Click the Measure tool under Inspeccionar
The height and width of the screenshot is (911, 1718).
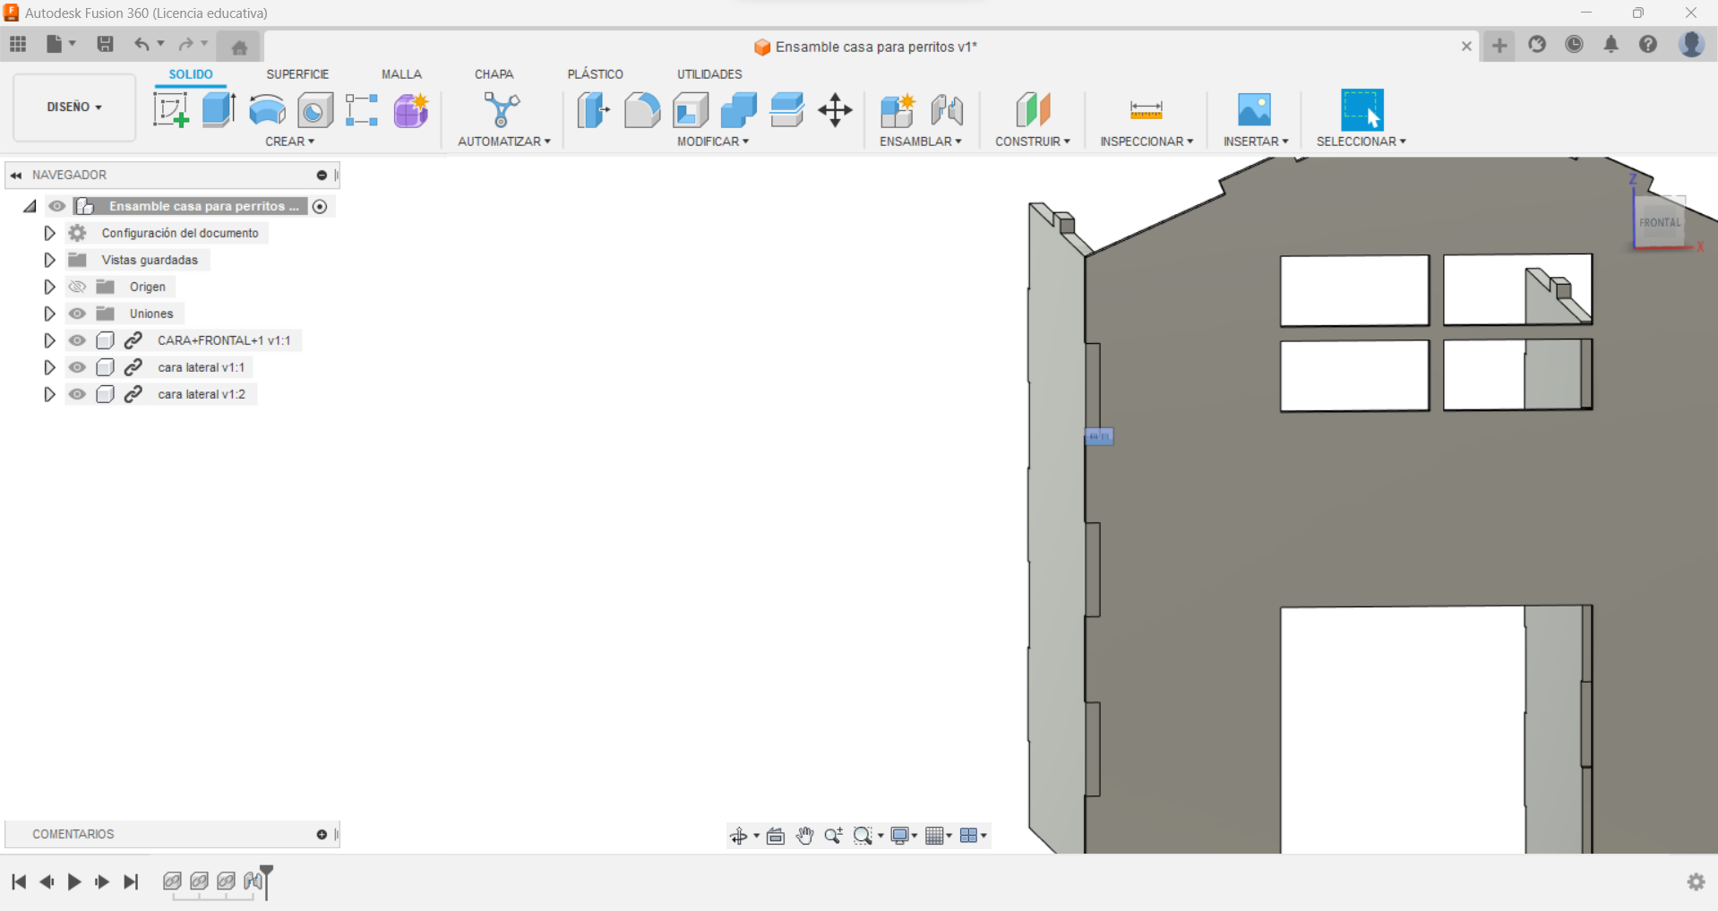coord(1146,110)
